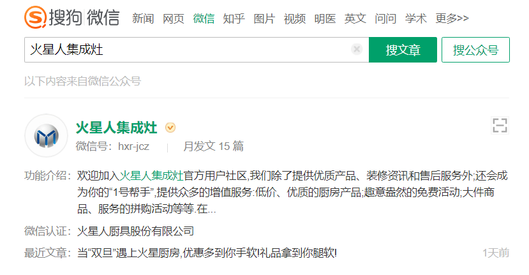Click the 搜公众号 button
The width and height of the screenshot is (529, 275).
[x=475, y=50]
